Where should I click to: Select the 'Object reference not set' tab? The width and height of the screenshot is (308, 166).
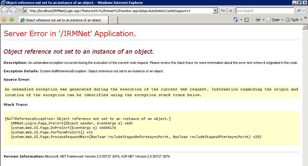pyautogui.click(x=63, y=20)
